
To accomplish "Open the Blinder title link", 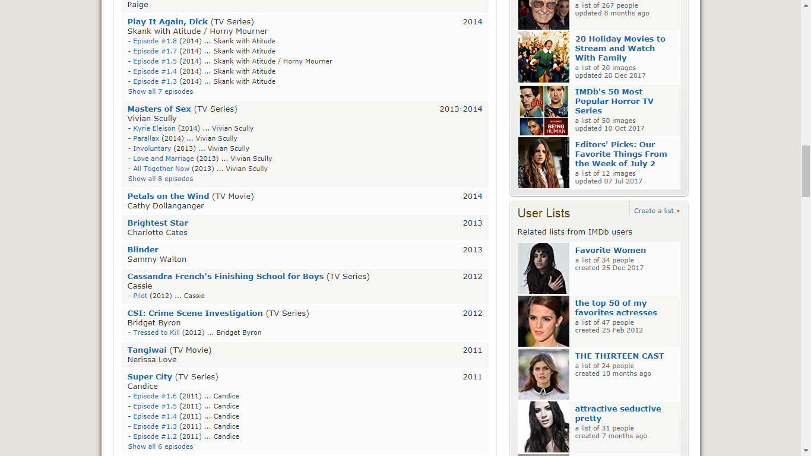I will point(143,250).
